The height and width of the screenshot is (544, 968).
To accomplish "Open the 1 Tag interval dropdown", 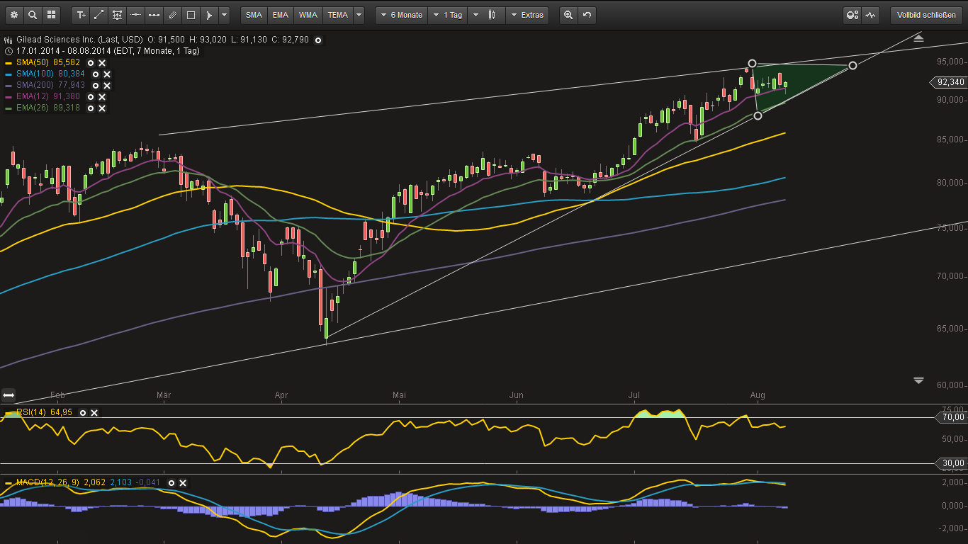I will [x=453, y=15].
